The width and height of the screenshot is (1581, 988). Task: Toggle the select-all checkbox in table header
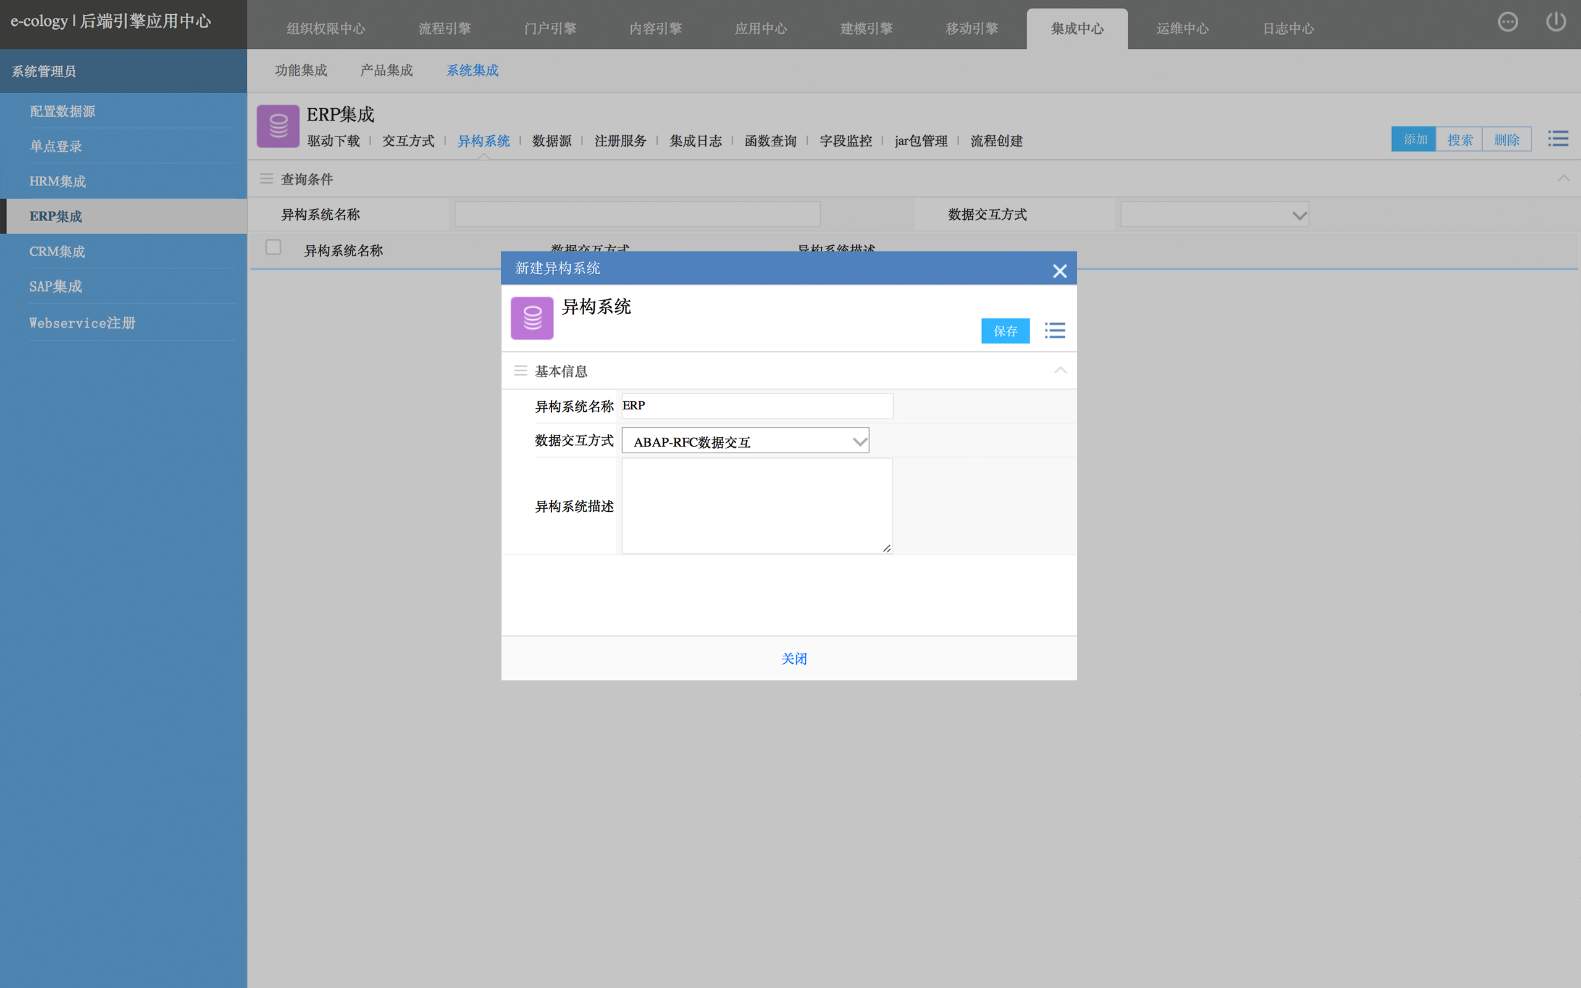pyautogui.click(x=273, y=248)
